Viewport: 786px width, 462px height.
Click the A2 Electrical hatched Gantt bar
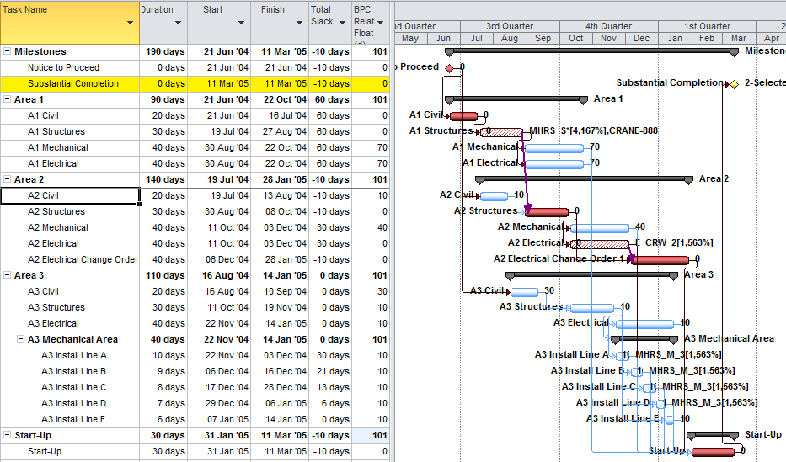[600, 244]
